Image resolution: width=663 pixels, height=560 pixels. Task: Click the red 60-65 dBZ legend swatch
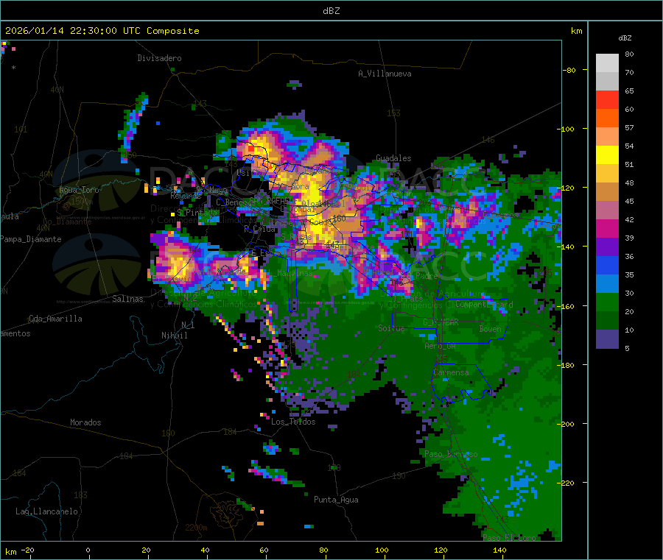point(607,99)
